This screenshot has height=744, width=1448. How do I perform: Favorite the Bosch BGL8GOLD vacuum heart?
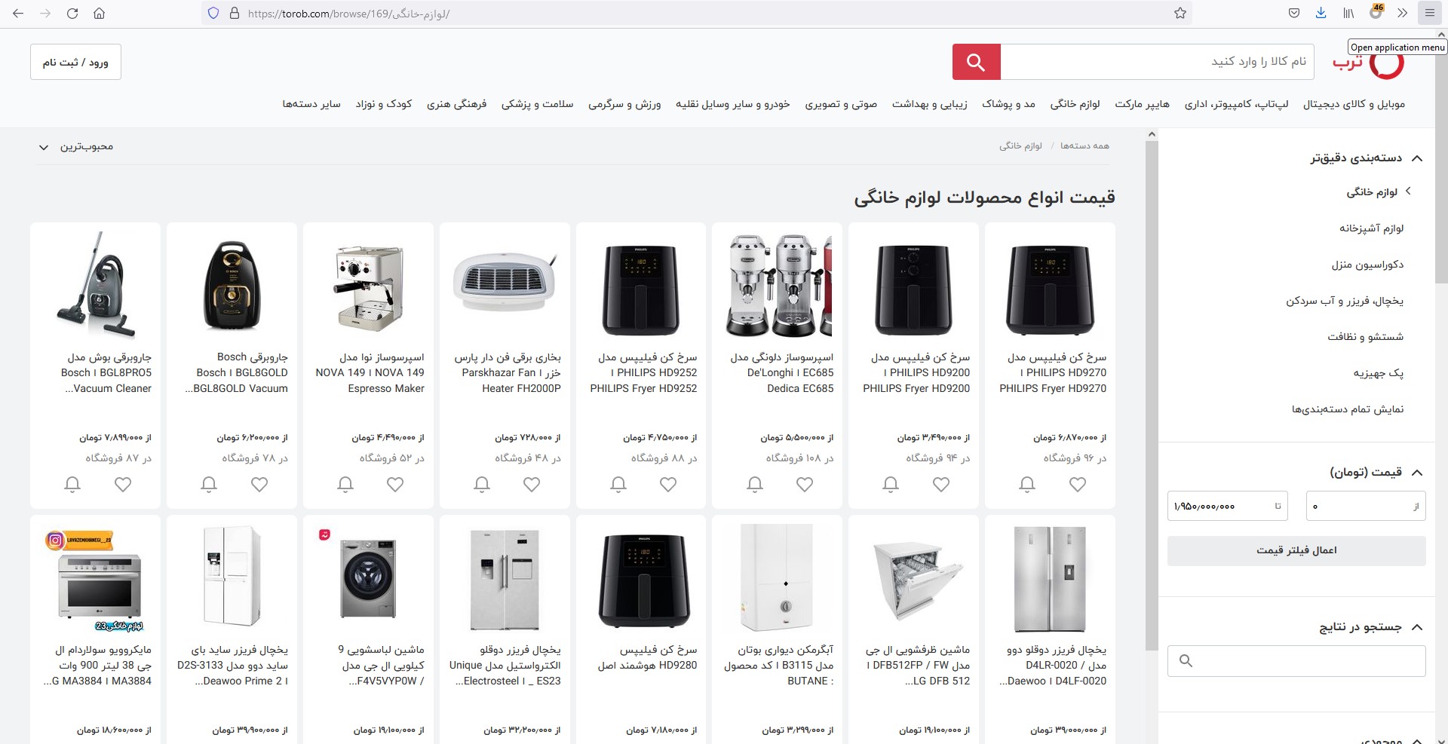[x=259, y=485]
